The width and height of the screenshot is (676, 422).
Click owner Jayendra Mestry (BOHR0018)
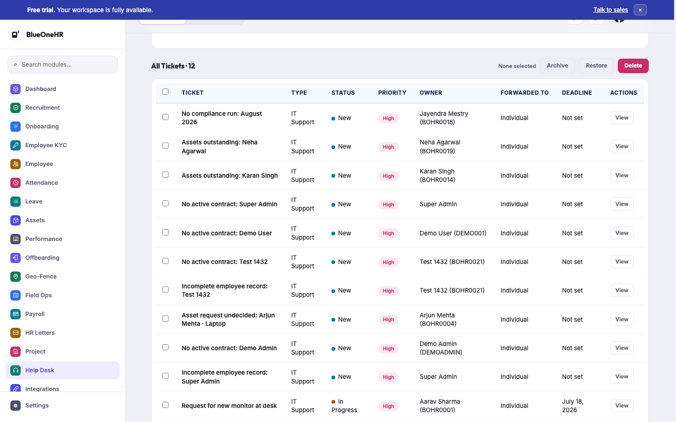click(x=444, y=118)
